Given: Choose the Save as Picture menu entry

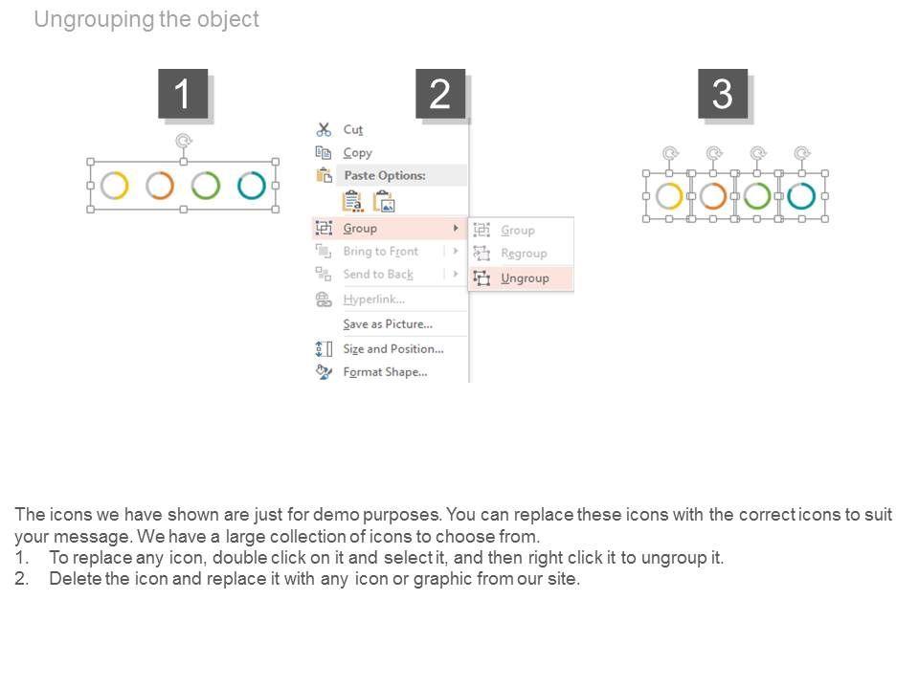Looking at the screenshot, I should click(x=388, y=324).
